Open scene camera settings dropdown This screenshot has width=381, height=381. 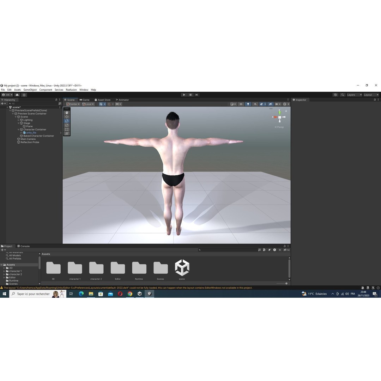[x=278, y=104]
